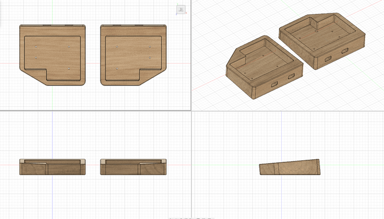The height and width of the screenshot is (219, 384).
Task: Select the rear-right case in perspective view
Action: 322,41
